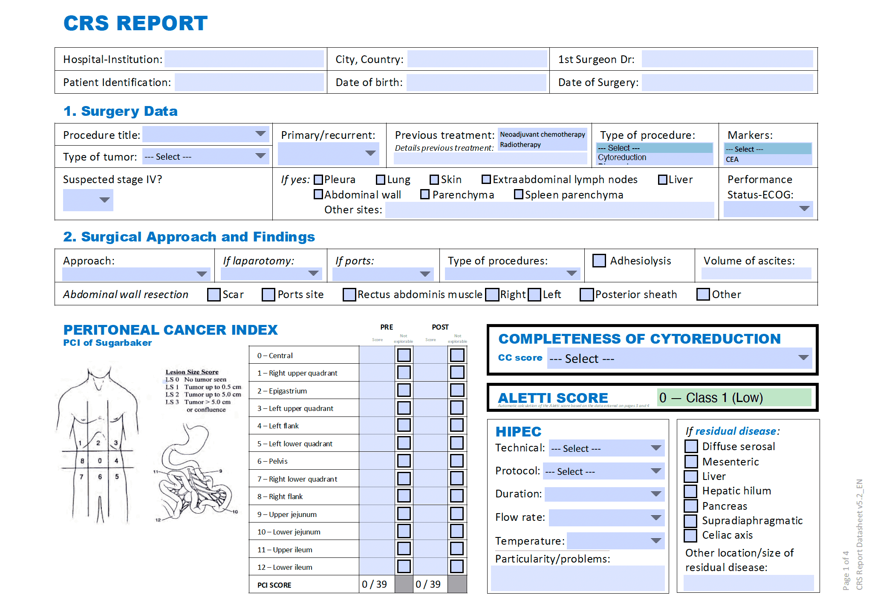Screen dimensions: 872x603
Task: Check POST not explorable for 6 – Pelvis
Action: click(457, 461)
